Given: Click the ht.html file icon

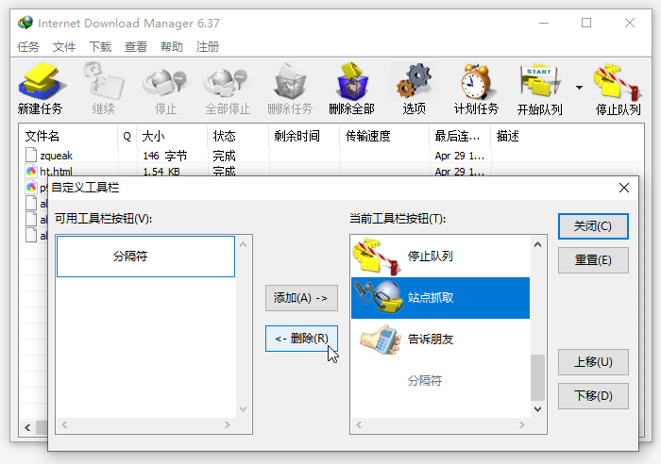Looking at the screenshot, I should pyautogui.click(x=31, y=172).
